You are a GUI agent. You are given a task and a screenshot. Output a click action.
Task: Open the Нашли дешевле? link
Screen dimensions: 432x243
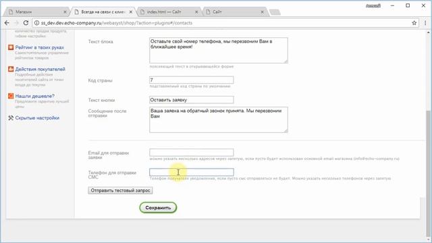(34, 96)
